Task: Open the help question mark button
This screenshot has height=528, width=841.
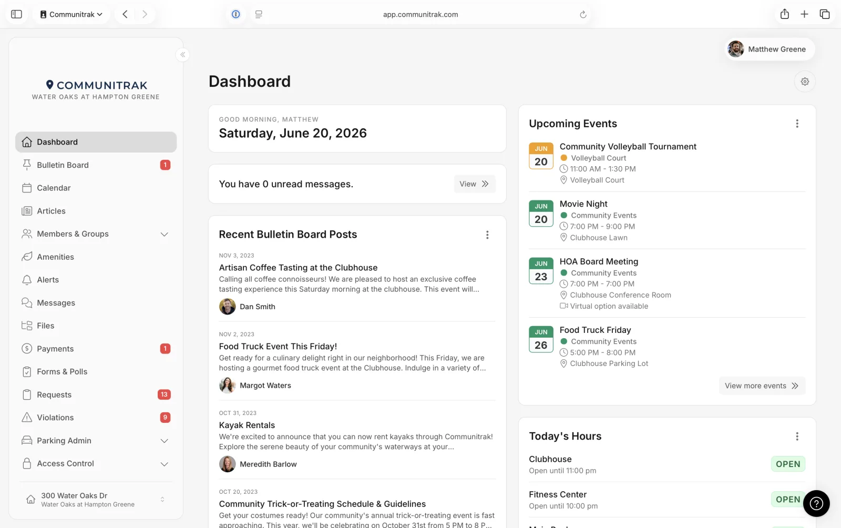Action: click(816, 503)
